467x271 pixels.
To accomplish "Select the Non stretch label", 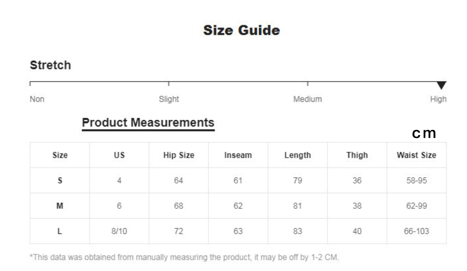I will [x=37, y=99].
